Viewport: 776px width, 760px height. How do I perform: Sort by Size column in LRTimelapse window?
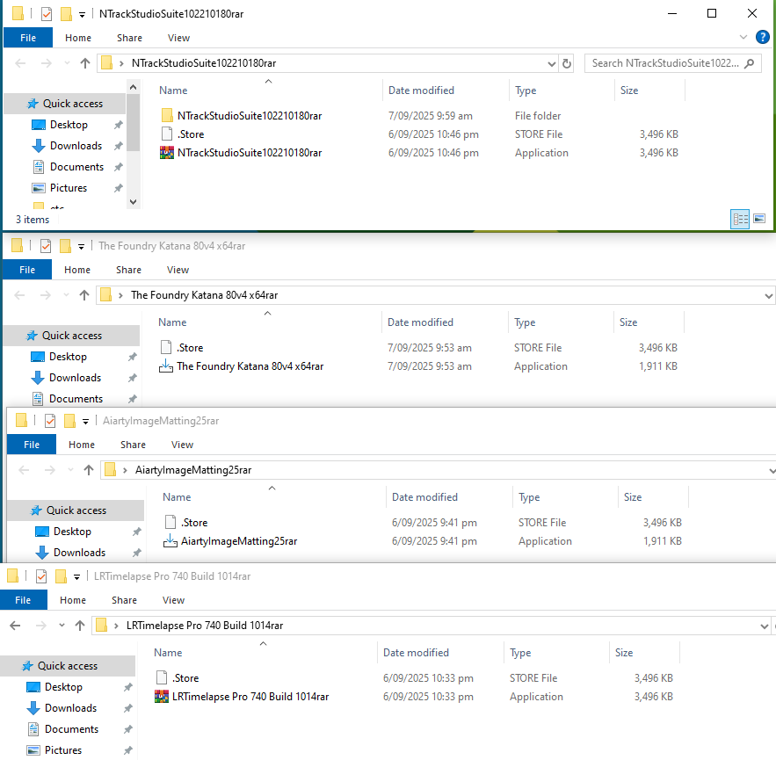click(624, 653)
